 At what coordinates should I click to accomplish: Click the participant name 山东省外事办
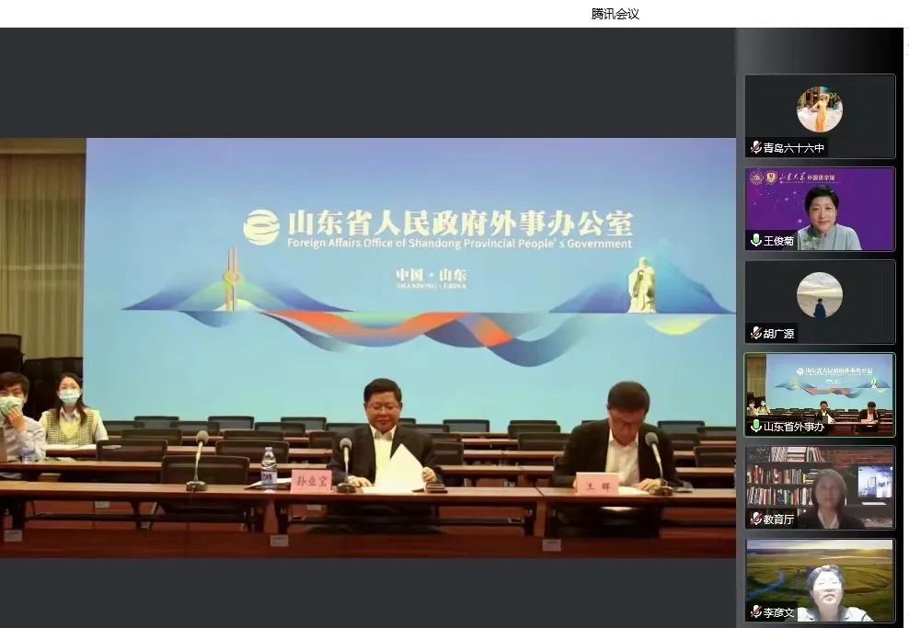[793, 427]
